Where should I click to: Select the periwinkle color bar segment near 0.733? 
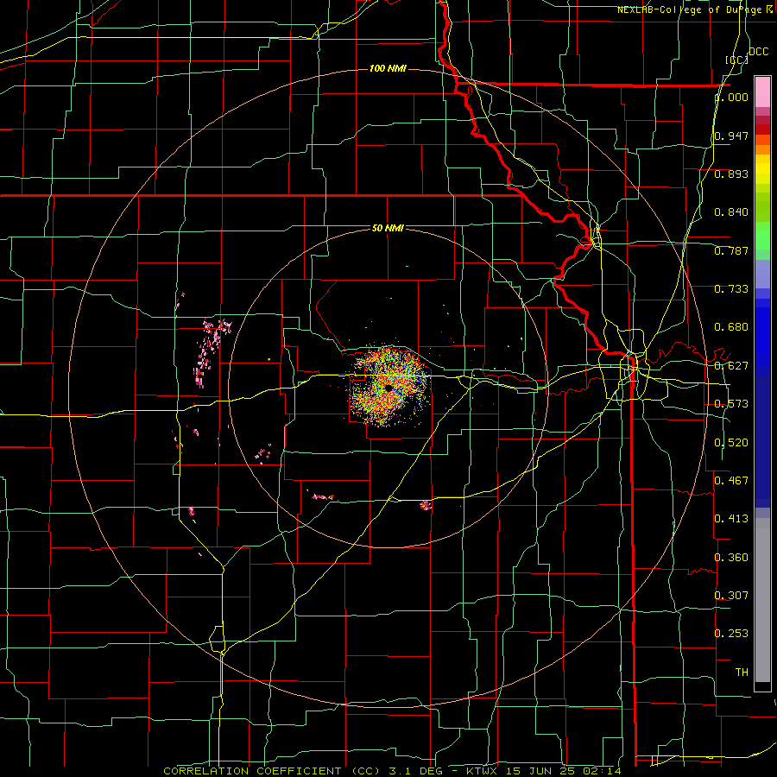click(x=762, y=275)
